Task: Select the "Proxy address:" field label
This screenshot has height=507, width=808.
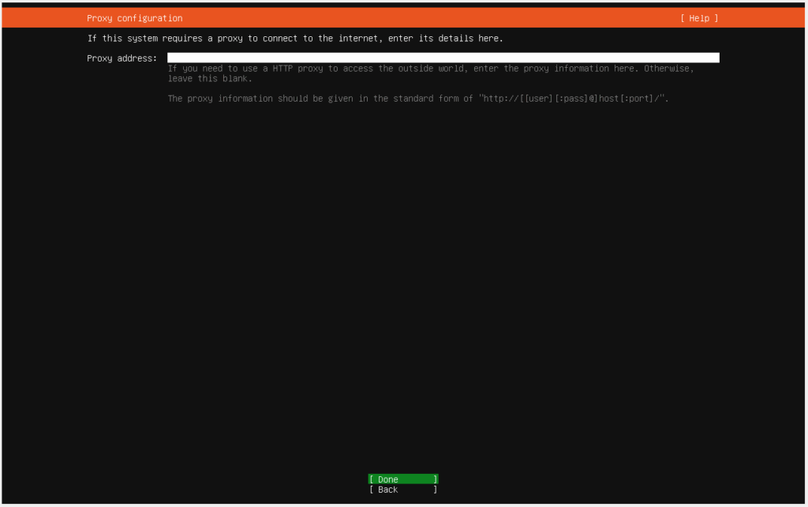Action: tap(122, 58)
